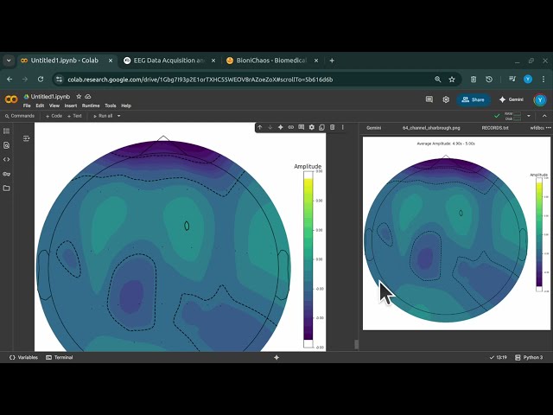
Task: Open the Variables panel
Action: tap(23, 357)
